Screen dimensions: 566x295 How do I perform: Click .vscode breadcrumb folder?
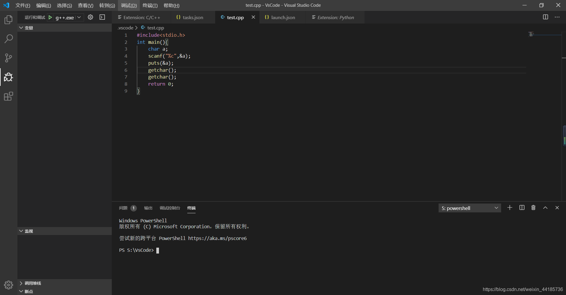126,28
